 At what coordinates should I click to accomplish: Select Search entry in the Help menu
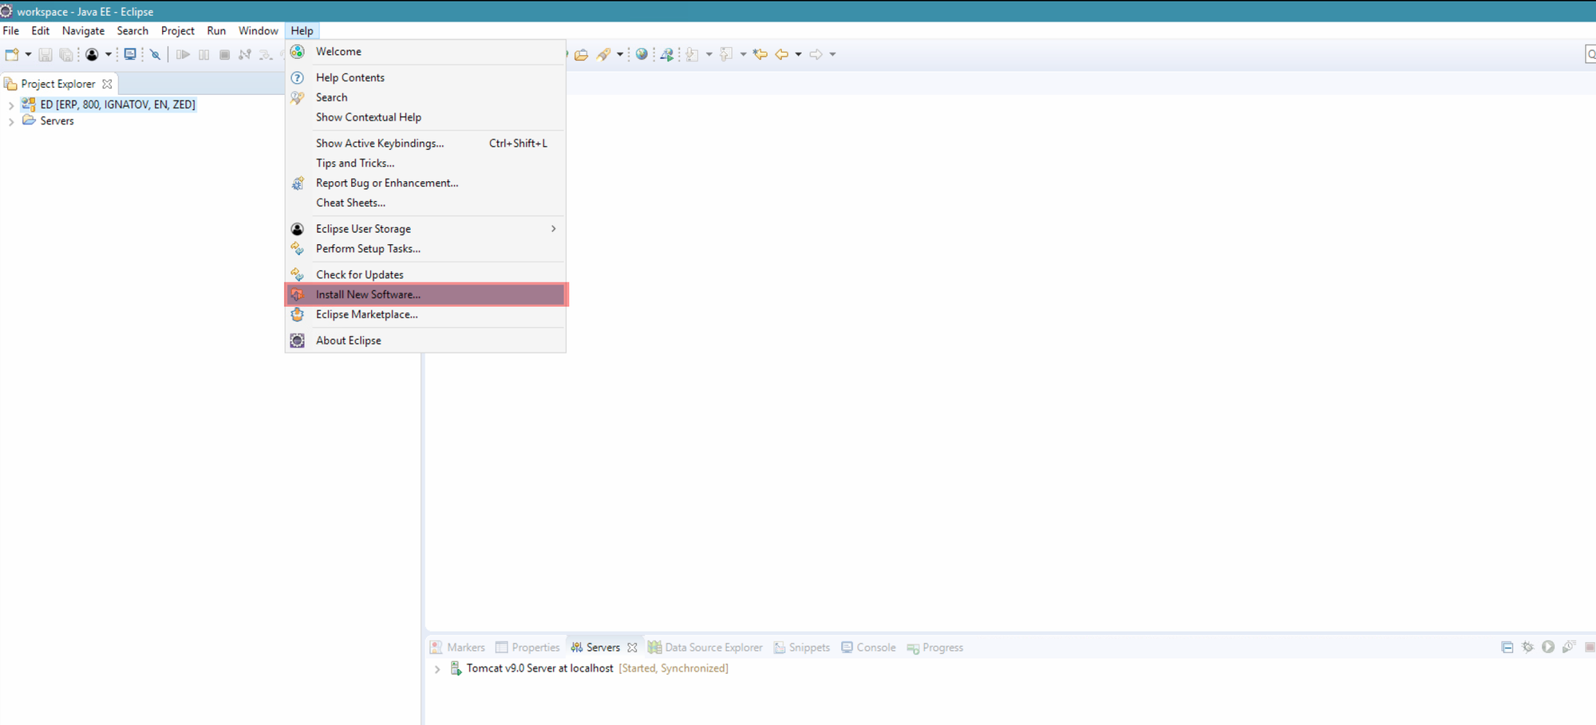click(x=425, y=97)
